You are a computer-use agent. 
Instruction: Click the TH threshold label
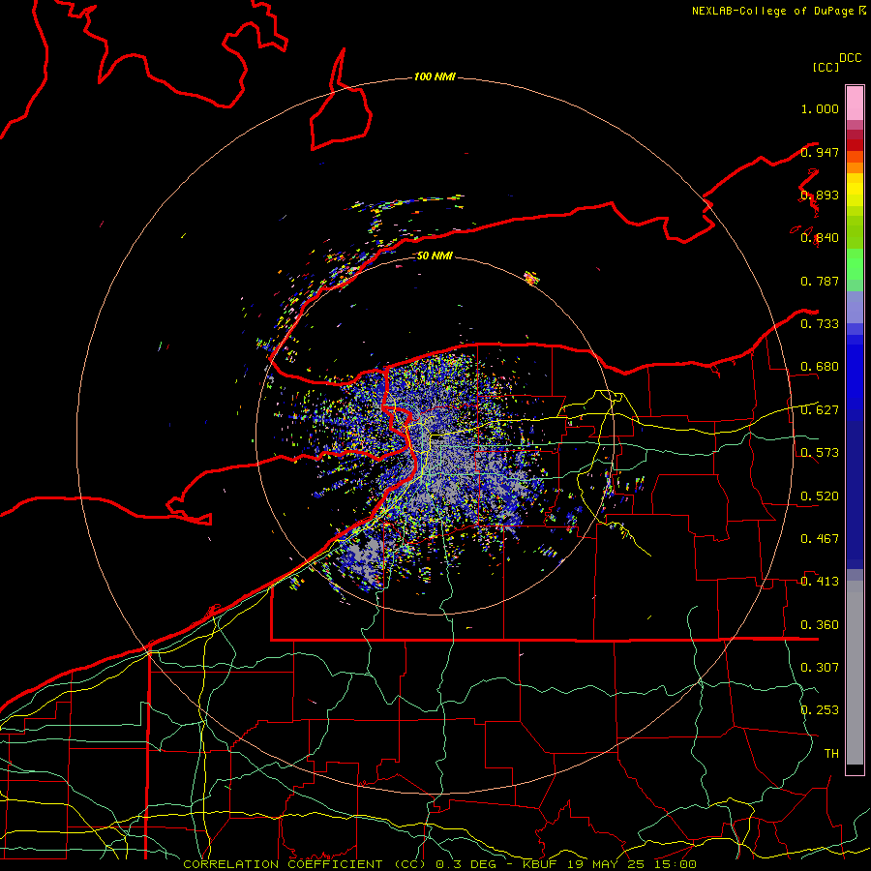coord(831,753)
